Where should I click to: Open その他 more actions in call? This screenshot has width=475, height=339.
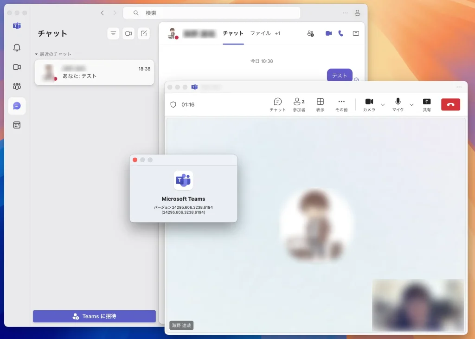coord(341,105)
